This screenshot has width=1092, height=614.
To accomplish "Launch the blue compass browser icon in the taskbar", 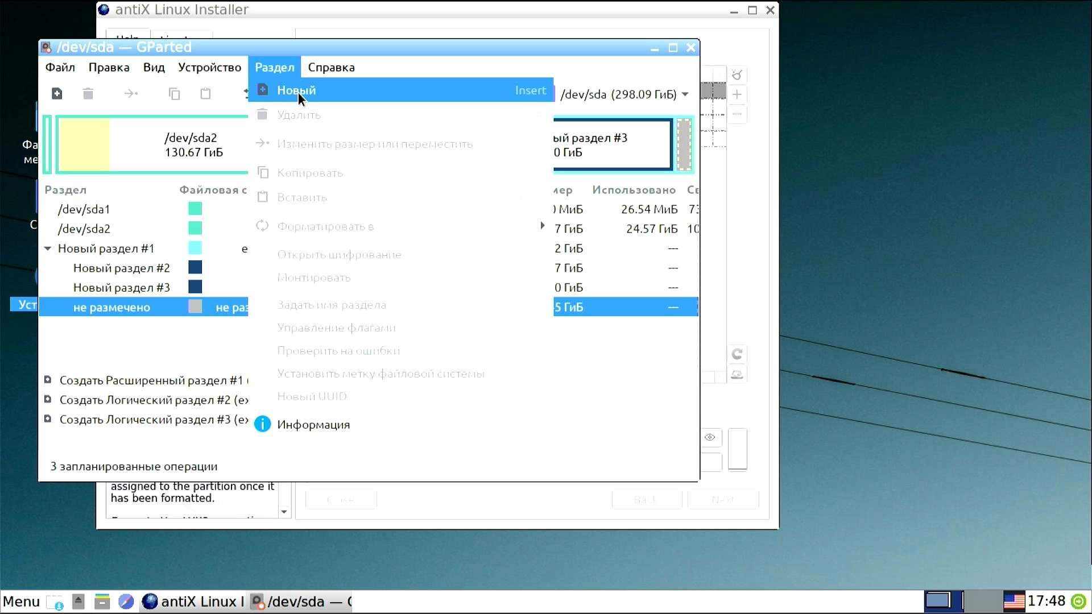I will point(126,601).
